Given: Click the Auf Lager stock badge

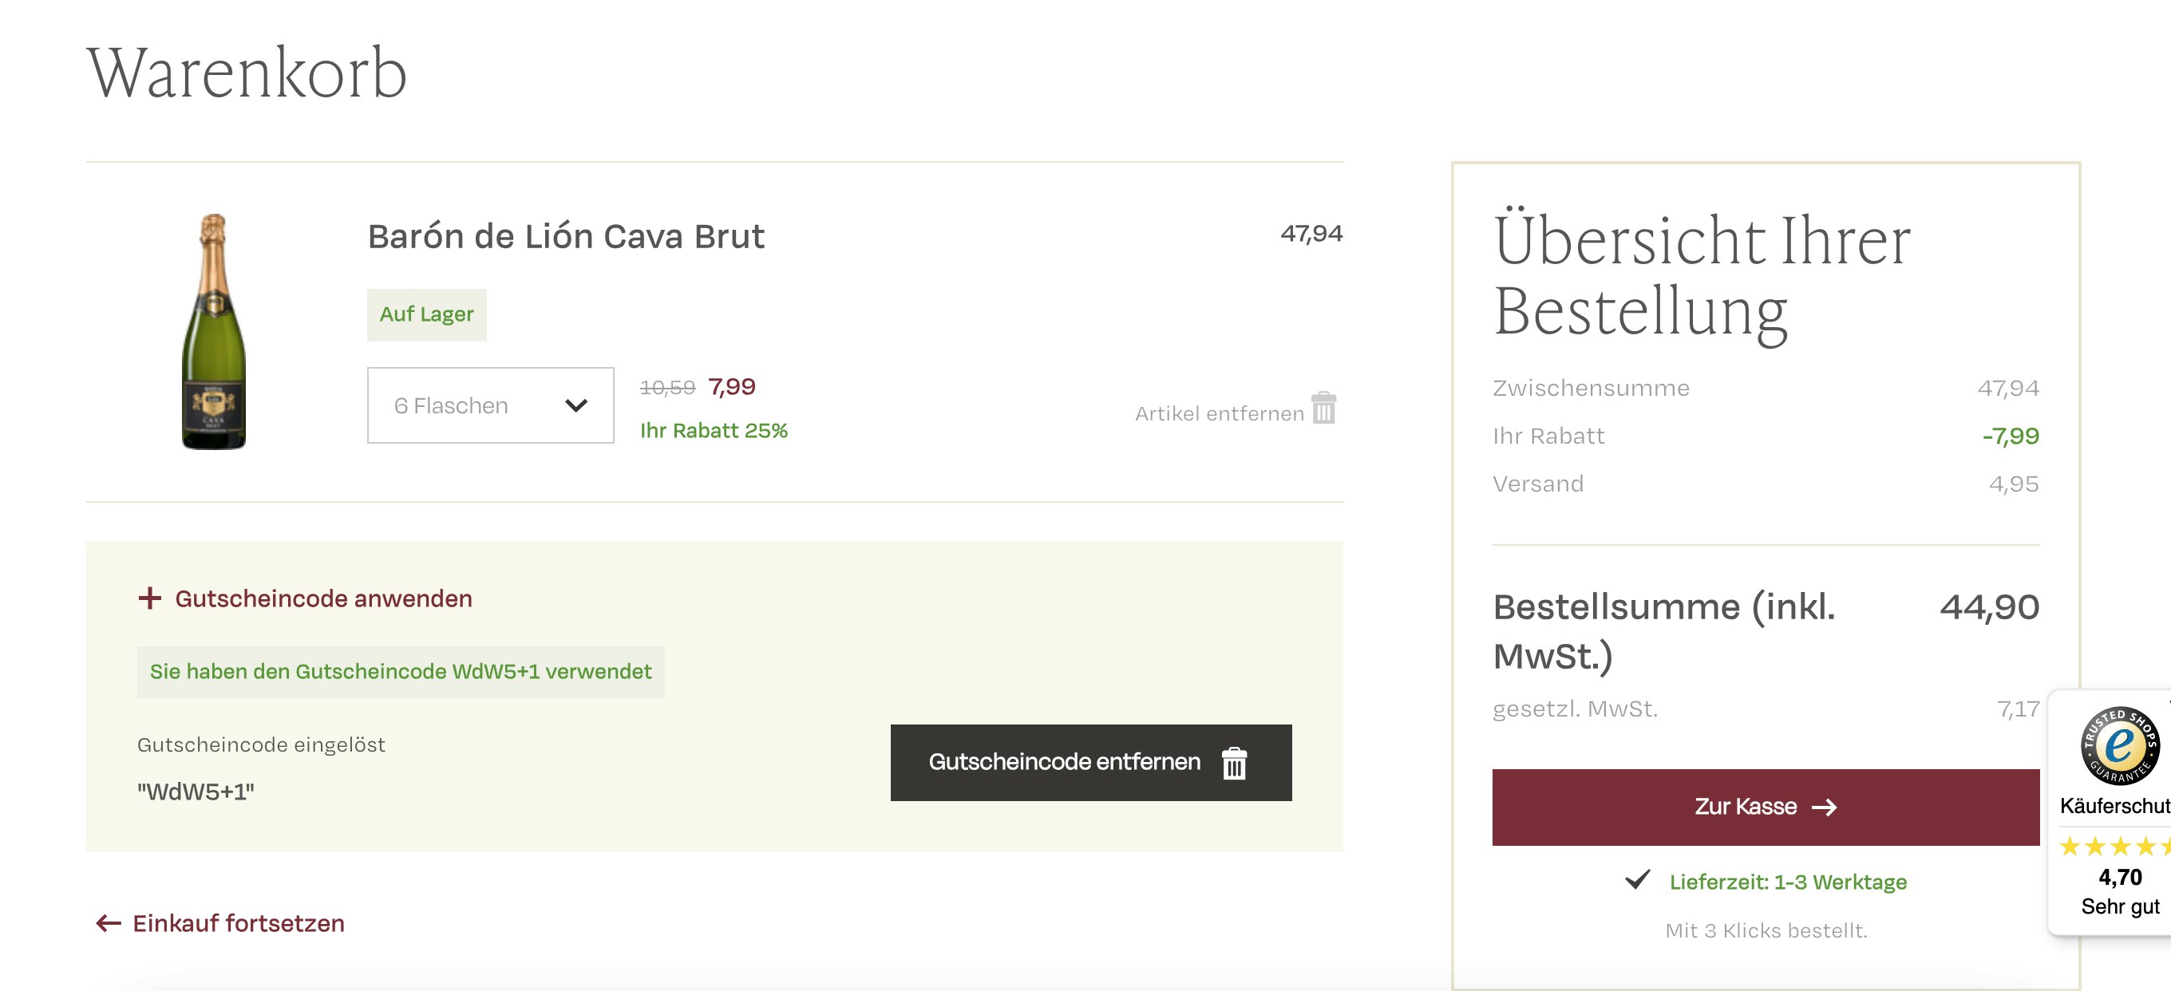Looking at the screenshot, I should 426,314.
